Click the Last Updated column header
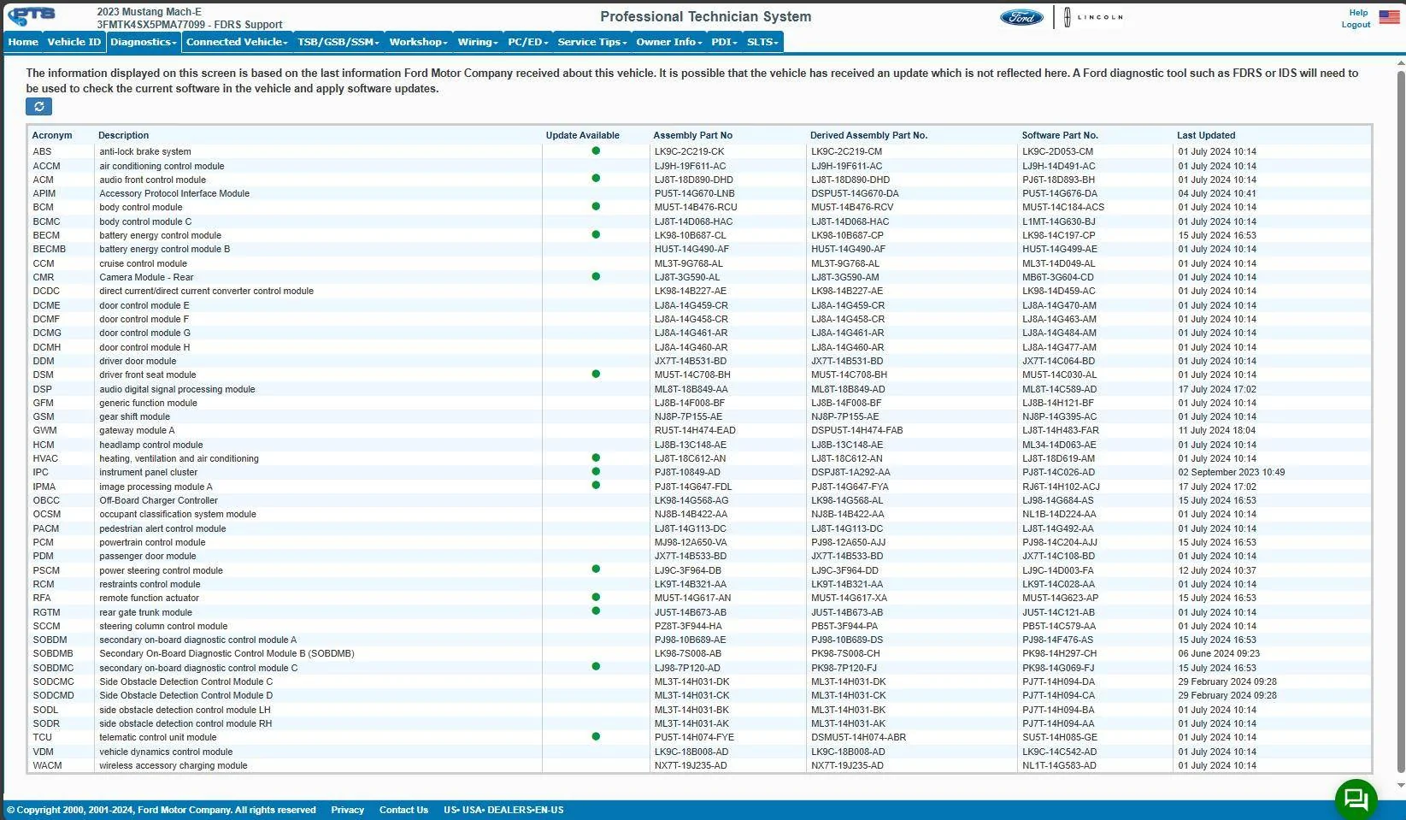The height and width of the screenshot is (820, 1406). [x=1206, y=135]
